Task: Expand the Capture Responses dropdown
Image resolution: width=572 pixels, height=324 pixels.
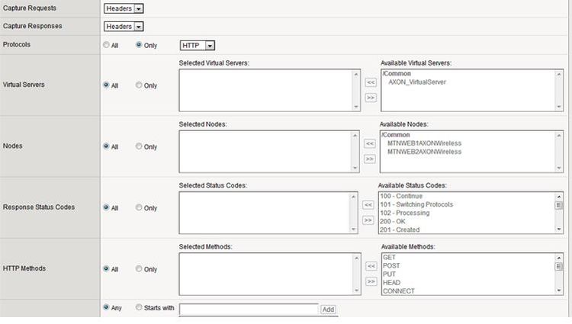Action: 124,27
